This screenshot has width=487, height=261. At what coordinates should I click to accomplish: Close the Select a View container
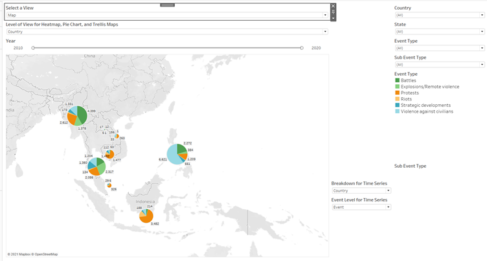pos(334,6)
